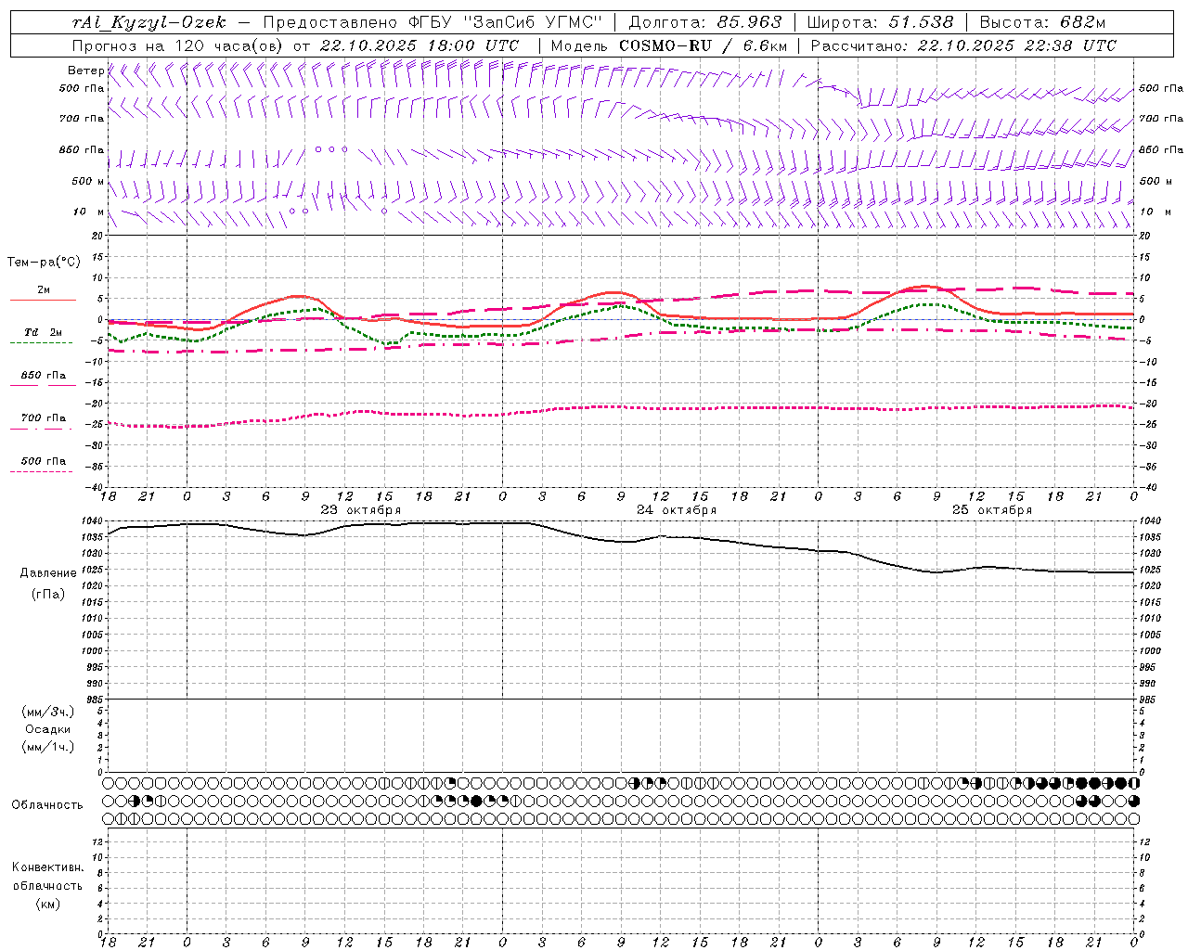Click the provider text "Предоставлено ФГБУ "ЗапСиб УГМС""

coord(433,22)
